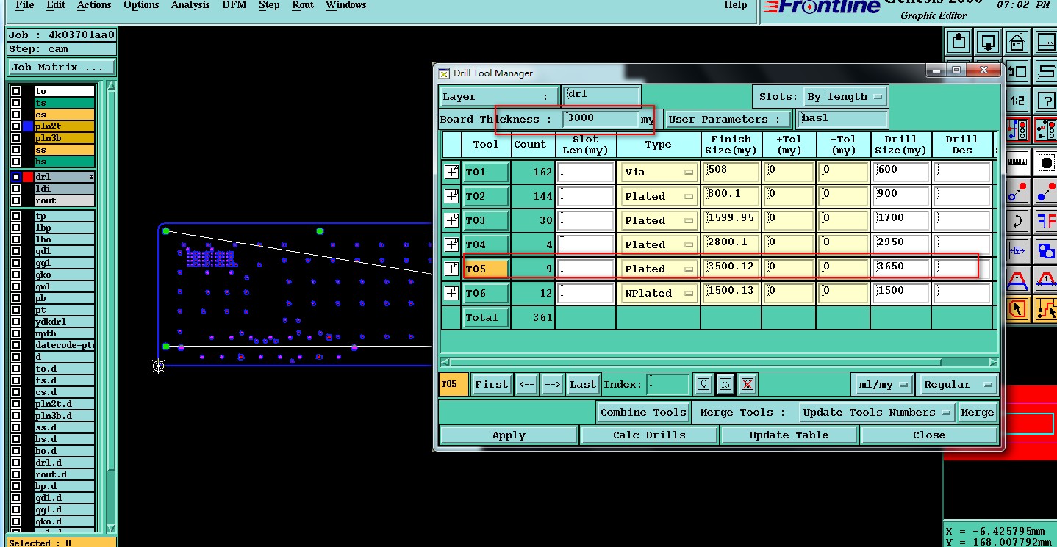Click the 'First' navigation button
This screenshot has width=1057, height=547.
(491, 384)
